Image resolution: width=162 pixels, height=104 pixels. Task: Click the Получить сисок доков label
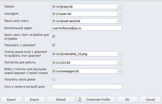[20, 80]
